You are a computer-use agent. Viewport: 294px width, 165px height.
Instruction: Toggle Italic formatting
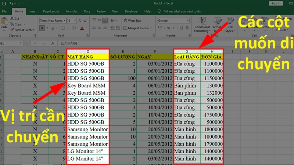(x=47, y=28)
